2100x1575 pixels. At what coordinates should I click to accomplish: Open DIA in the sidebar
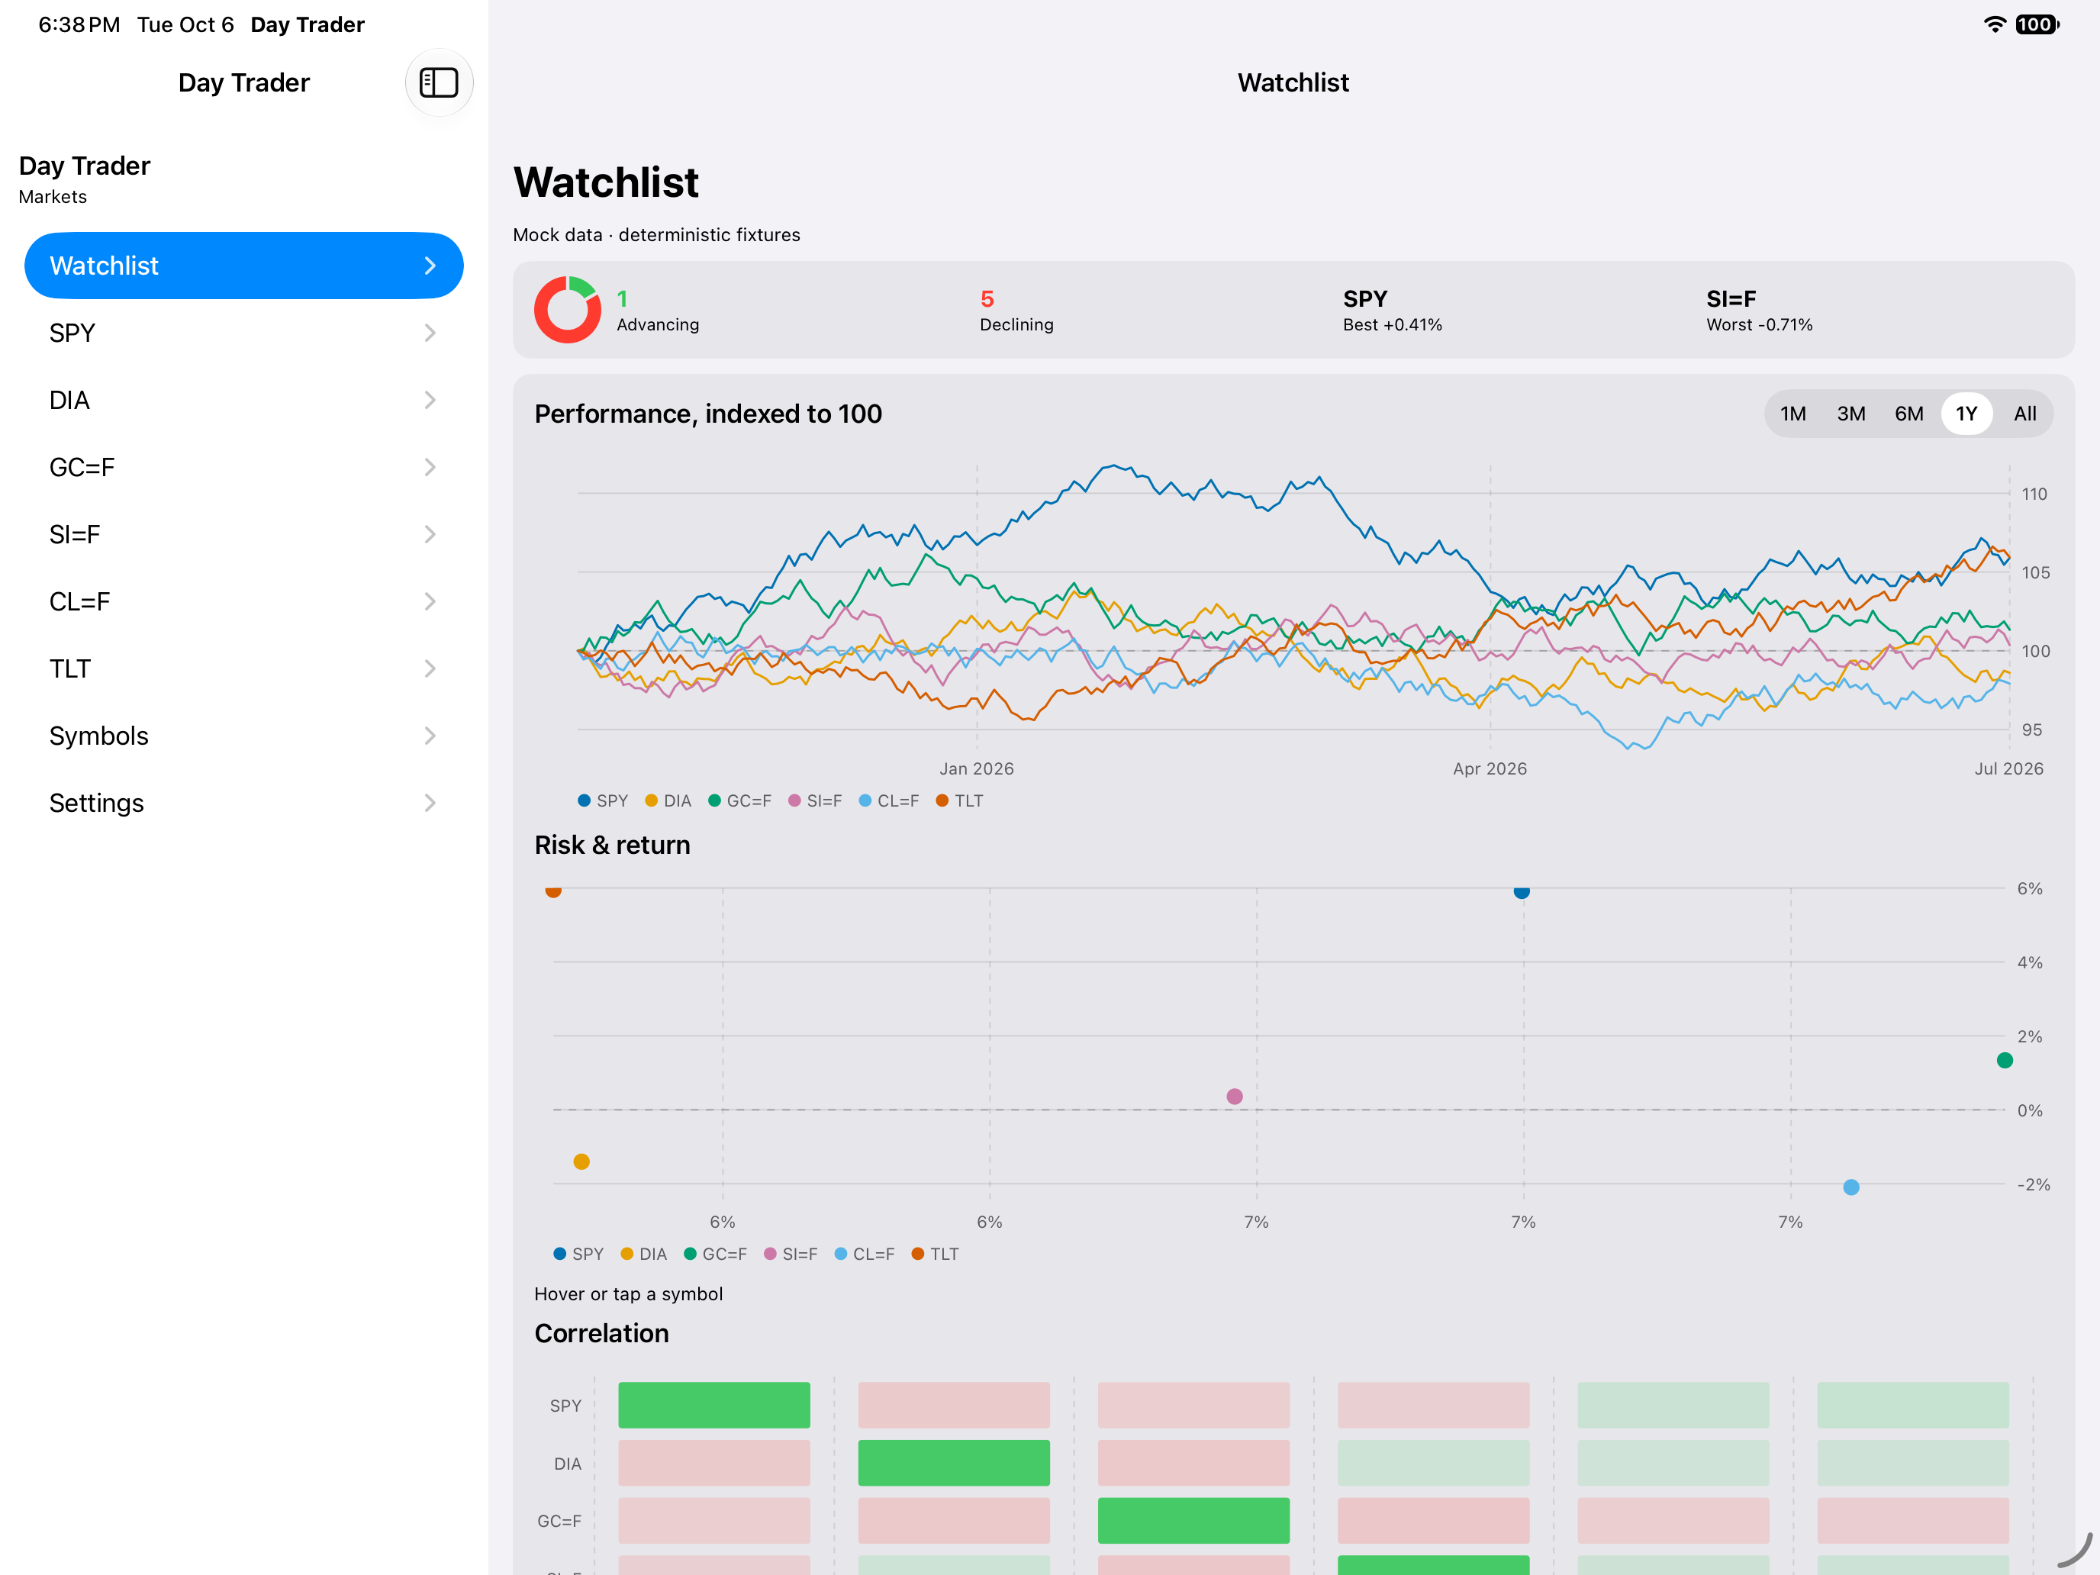[x=244, y=400]
